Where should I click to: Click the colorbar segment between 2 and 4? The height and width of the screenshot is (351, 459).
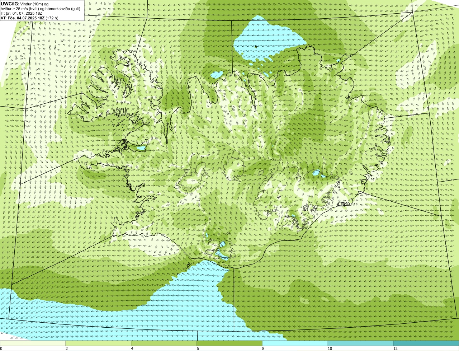99,343
